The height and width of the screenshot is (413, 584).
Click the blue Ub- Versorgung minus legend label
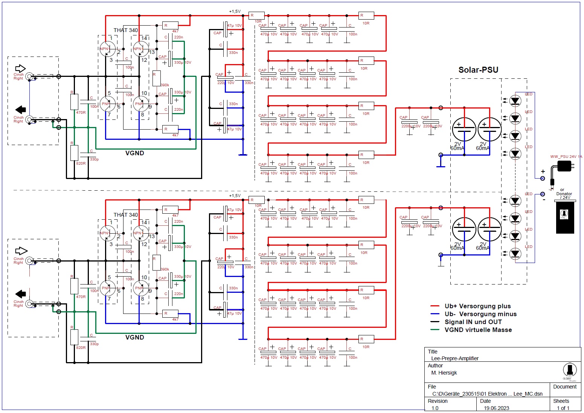point(480,314)
